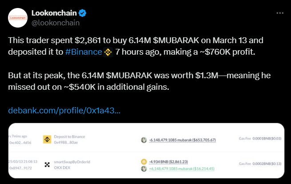This screenshot has height=184, width=291.
Task: Follow the #Binance hashtag link
Action: (83, 52)
